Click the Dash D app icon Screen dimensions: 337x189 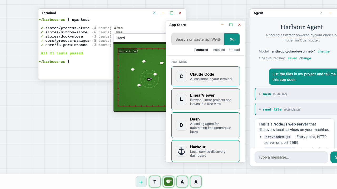181,125
